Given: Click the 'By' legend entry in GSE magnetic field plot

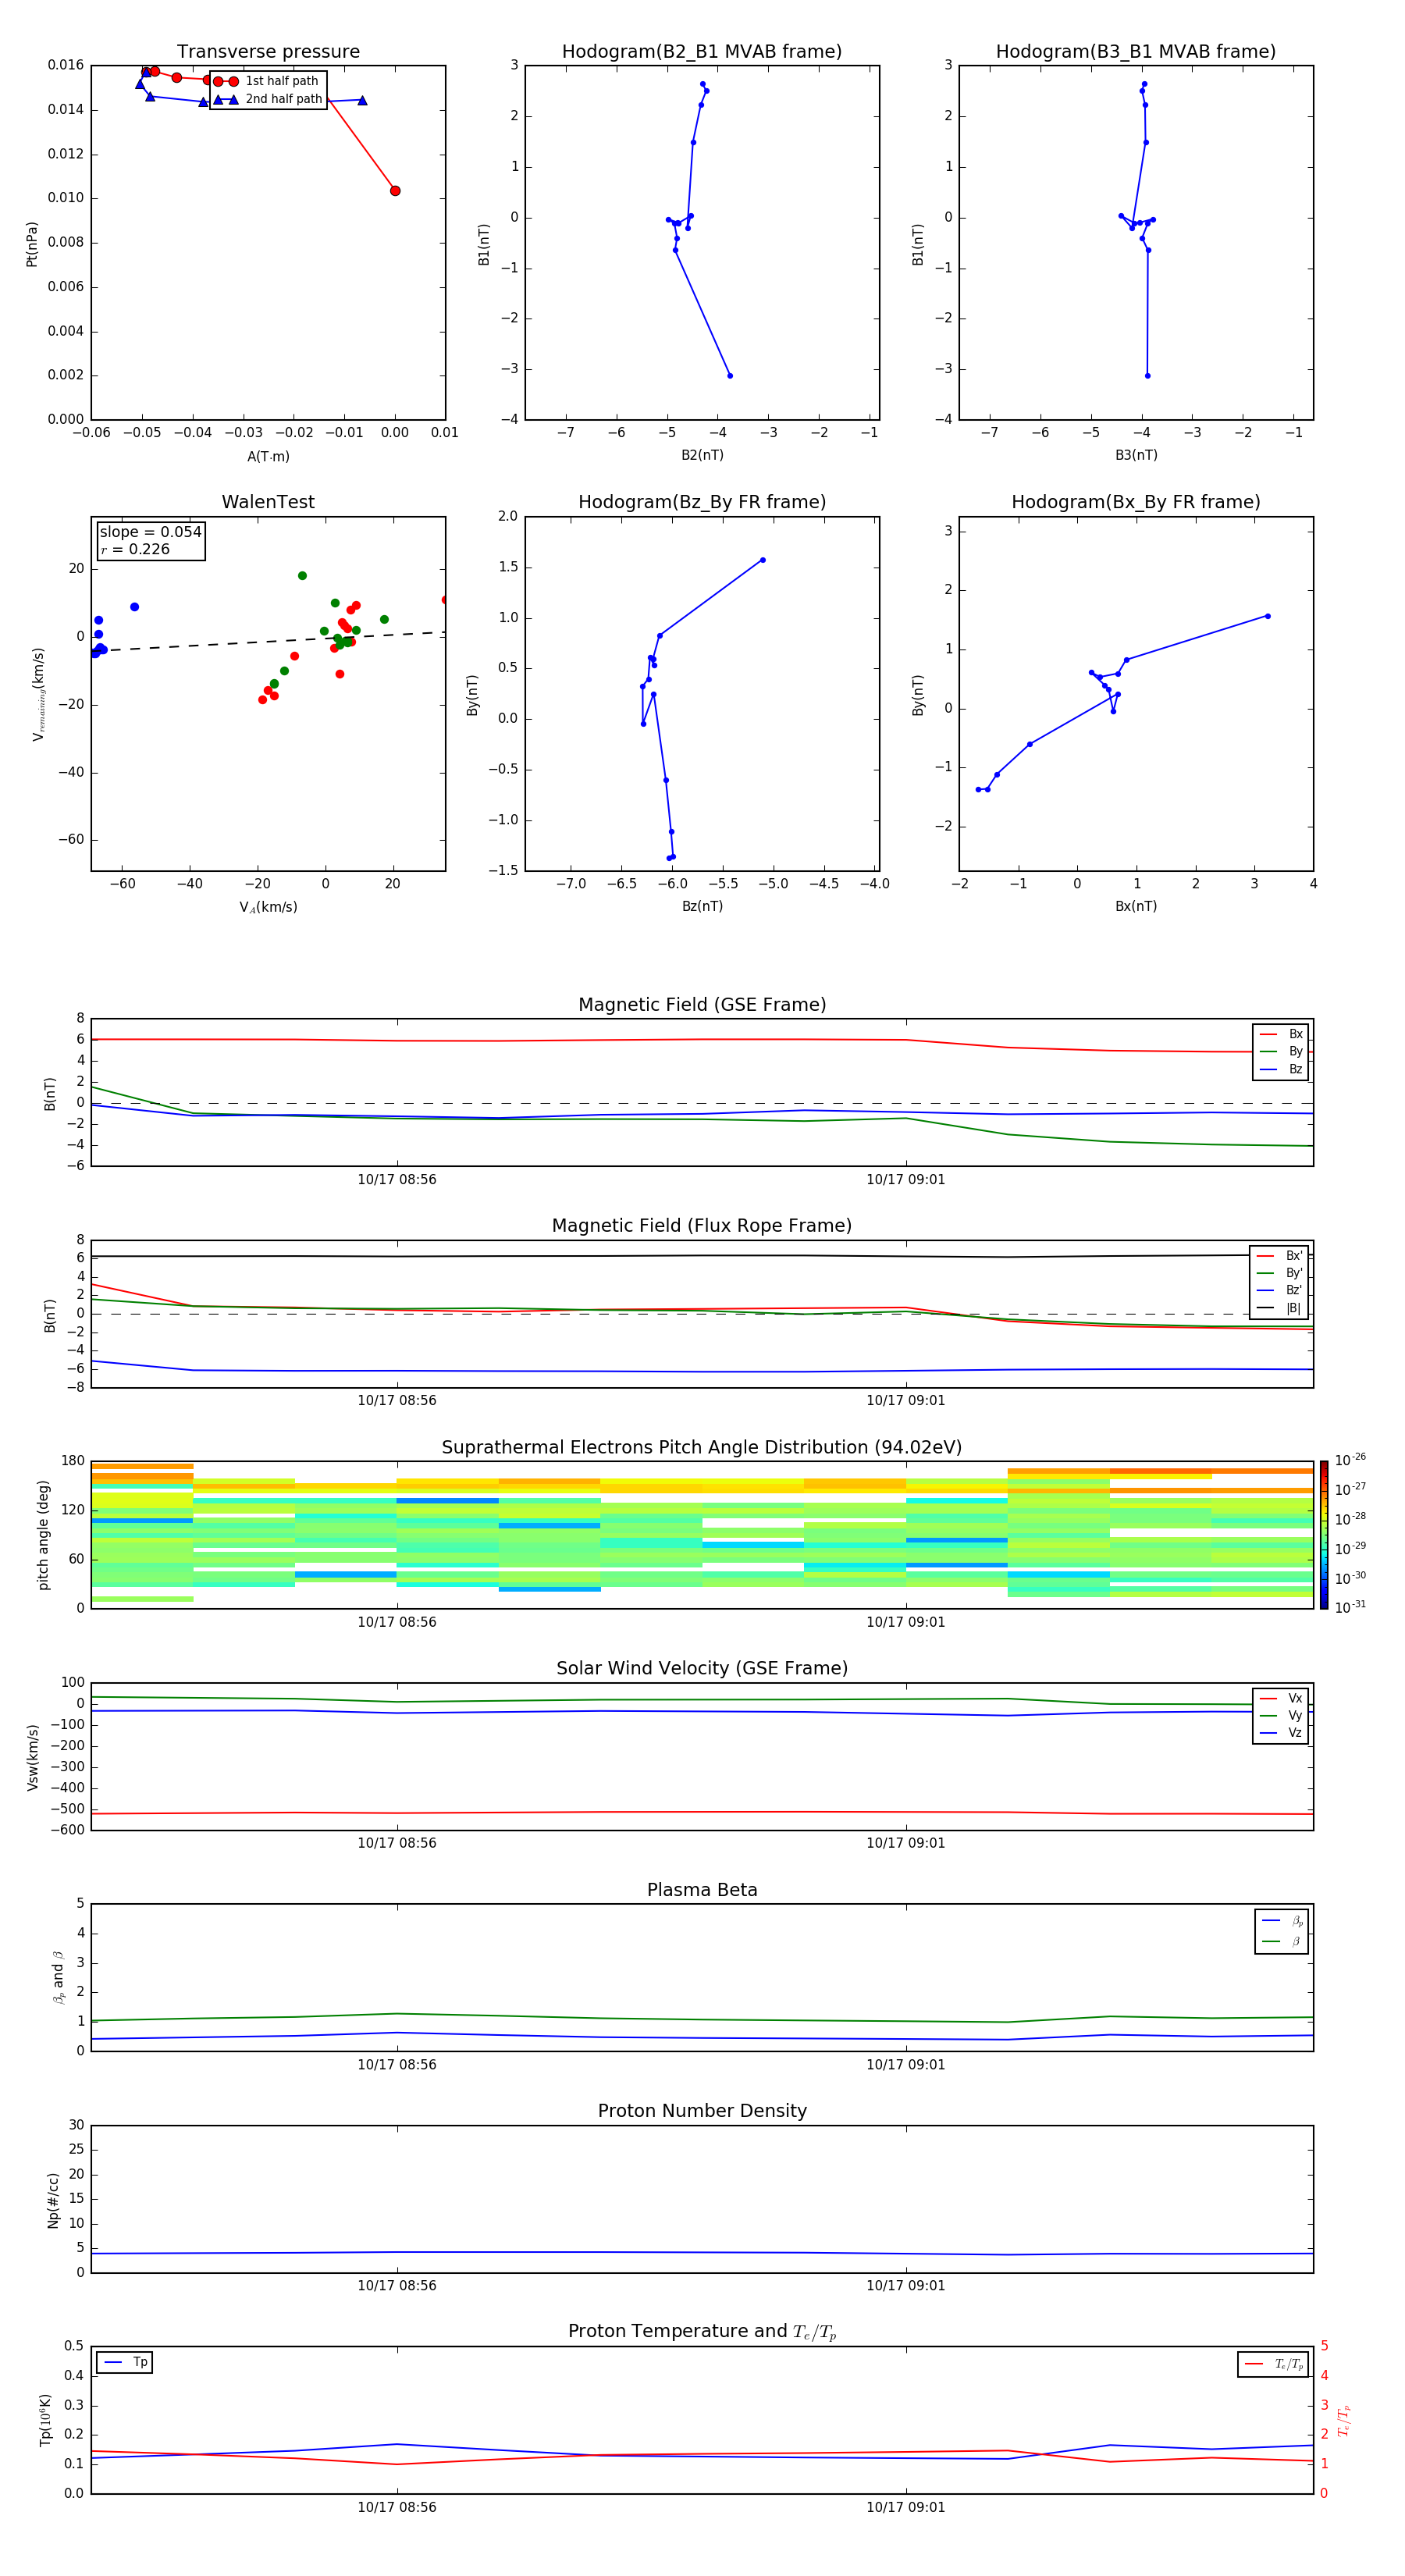Looking at the screenshot, I should [1281, 1051].
